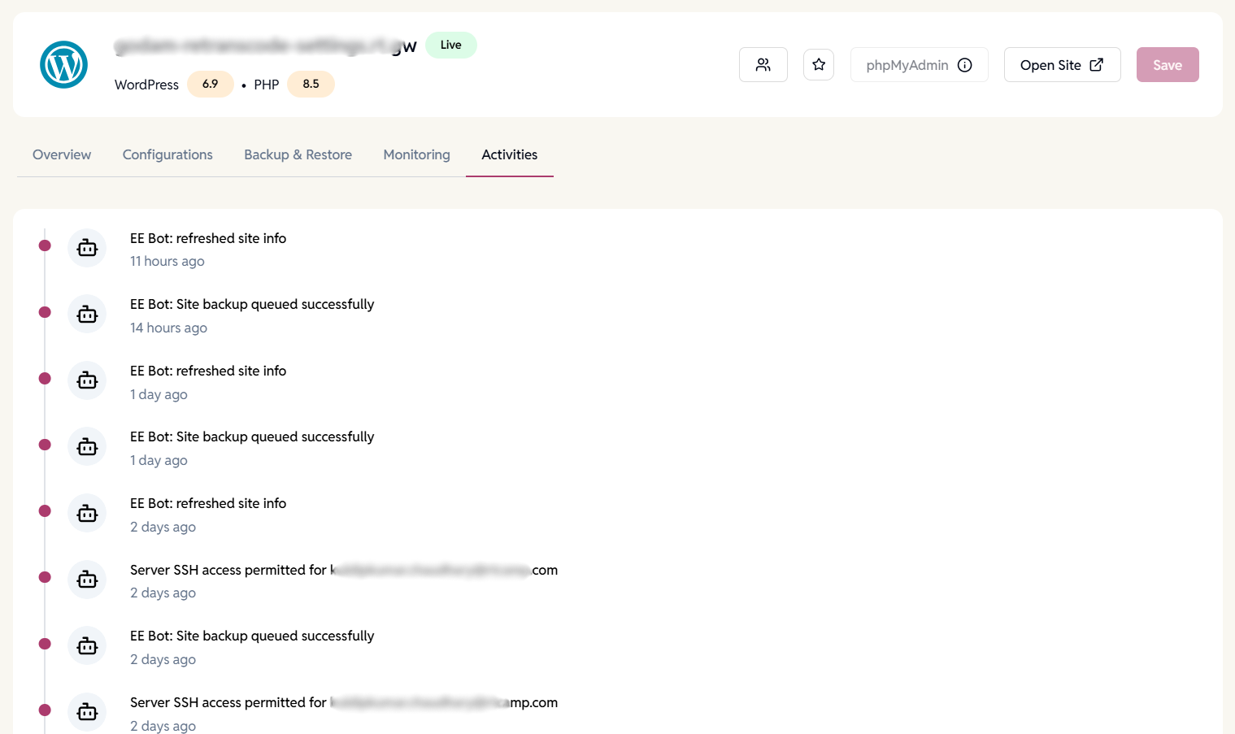Image resolution: width=1235 pixels, height=734 pixels.
Task: Click bot icon for 14 hours ago backup
Action: (87, 315)
